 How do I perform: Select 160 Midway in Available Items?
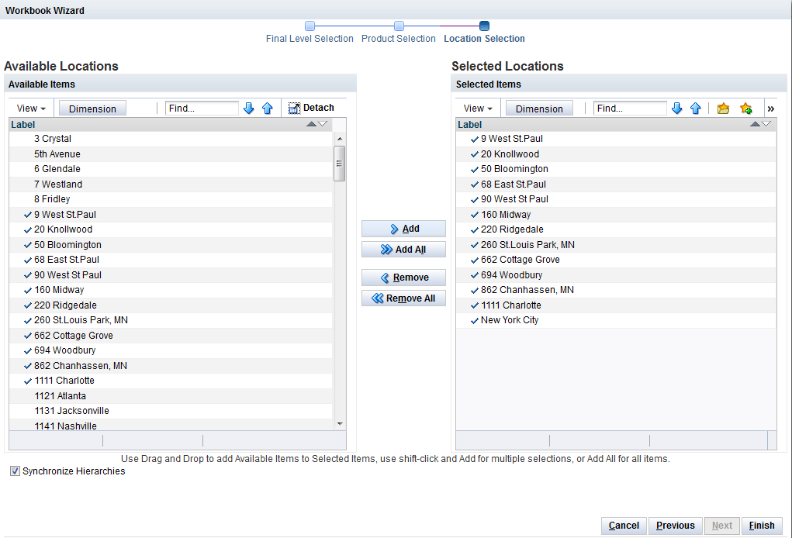(171, 290)
